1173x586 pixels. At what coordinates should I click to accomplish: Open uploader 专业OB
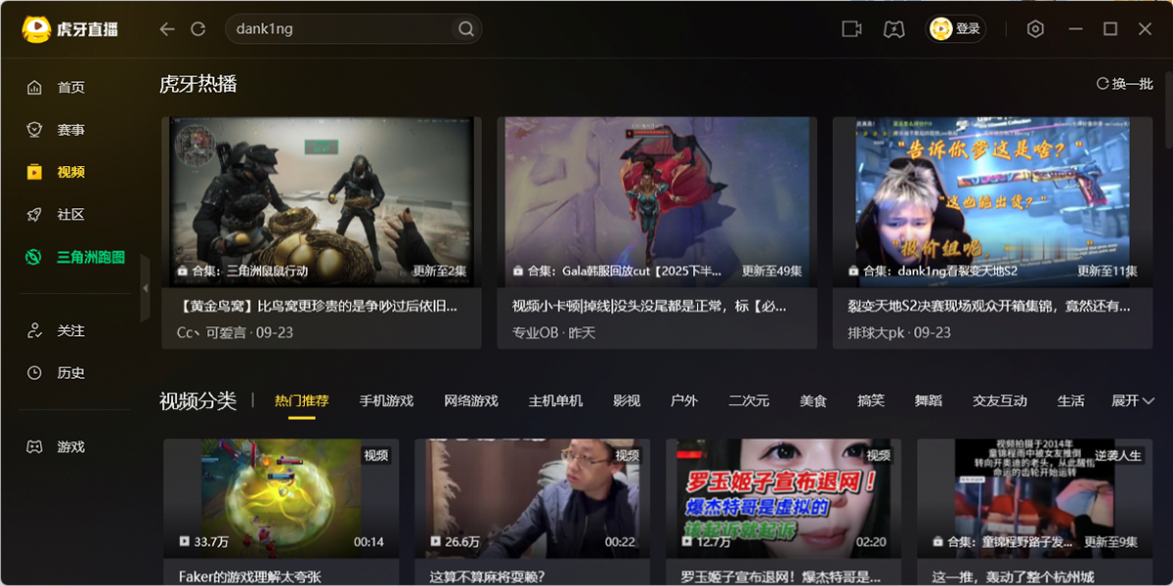[x=536, y=333]
